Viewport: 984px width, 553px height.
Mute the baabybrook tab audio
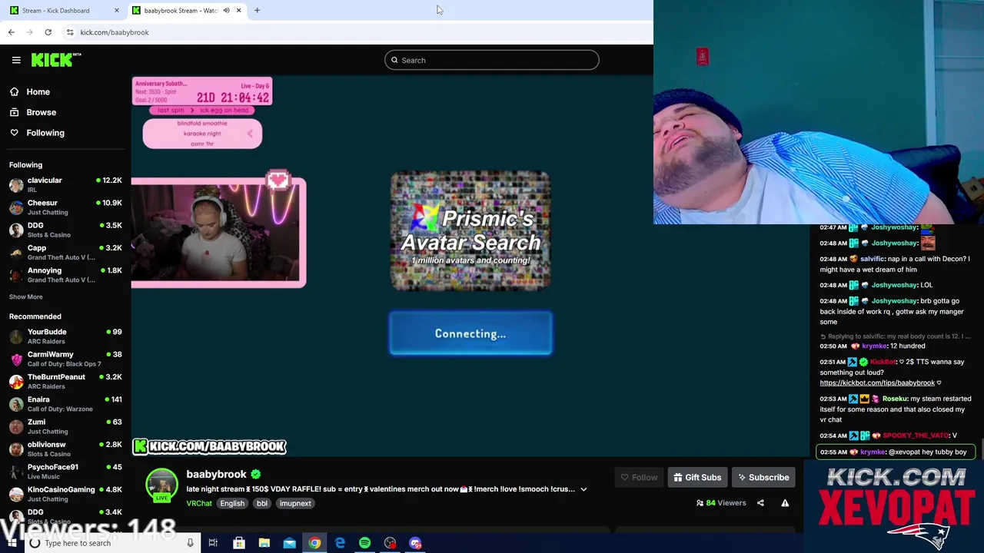226,10
